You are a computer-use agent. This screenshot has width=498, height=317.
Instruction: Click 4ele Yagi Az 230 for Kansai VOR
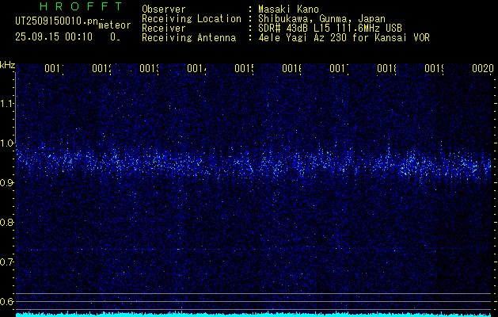coord(344,38)
